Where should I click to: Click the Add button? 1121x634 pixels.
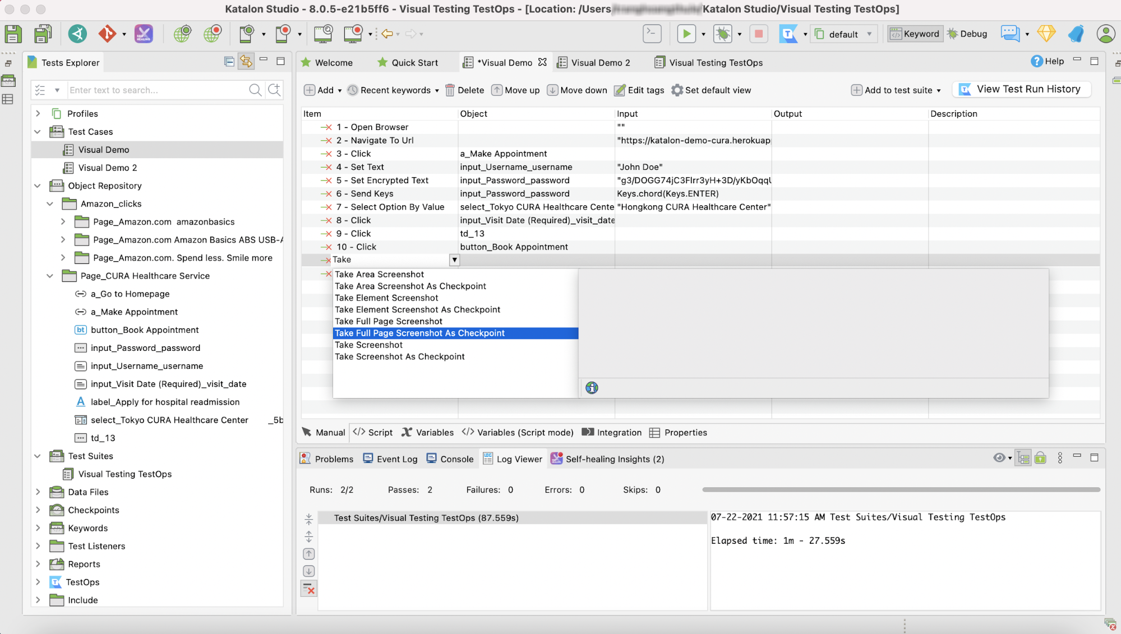coord(319,90)
